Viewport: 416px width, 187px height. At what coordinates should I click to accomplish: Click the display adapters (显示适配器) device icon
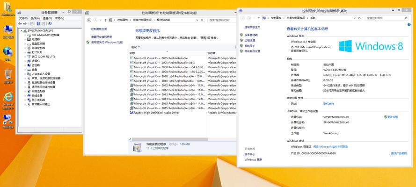pos(29,100)
